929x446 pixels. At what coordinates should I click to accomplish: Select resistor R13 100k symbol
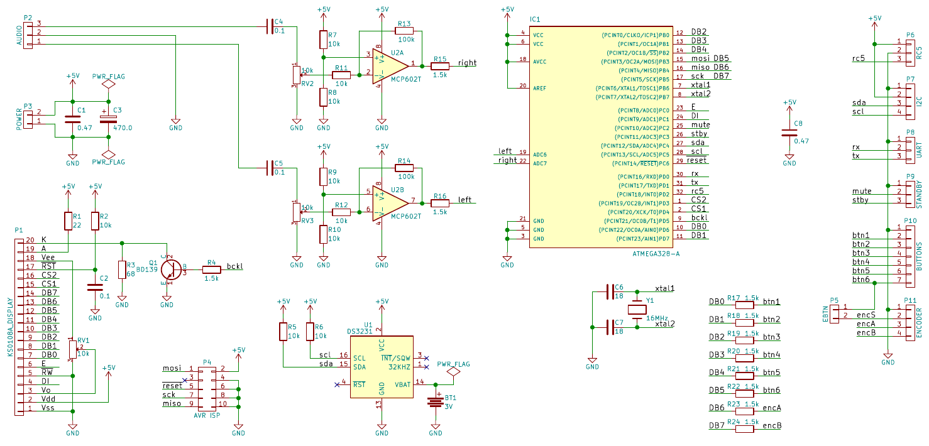point(404,30)
